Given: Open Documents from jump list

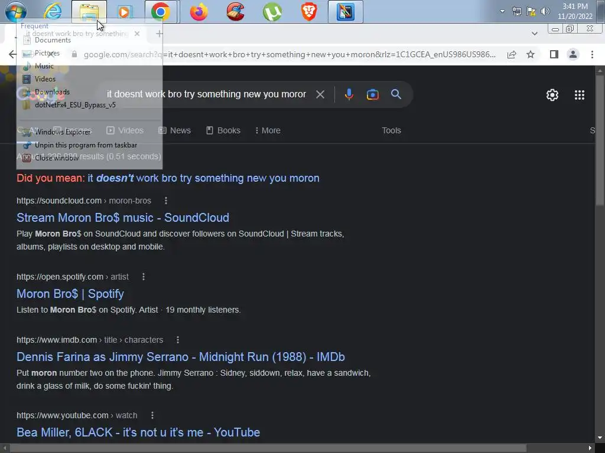Looking at the screenshot, I should [x=53, y=40].
